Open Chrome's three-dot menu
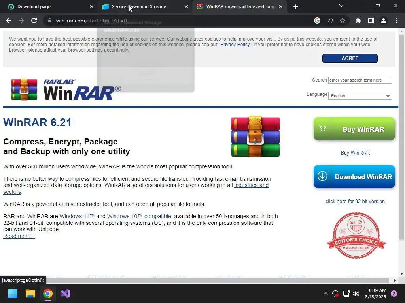 click(396, 21)
